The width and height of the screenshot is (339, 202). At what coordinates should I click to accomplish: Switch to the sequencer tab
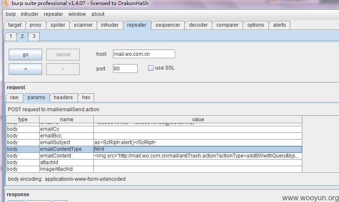tap(168, 25)
